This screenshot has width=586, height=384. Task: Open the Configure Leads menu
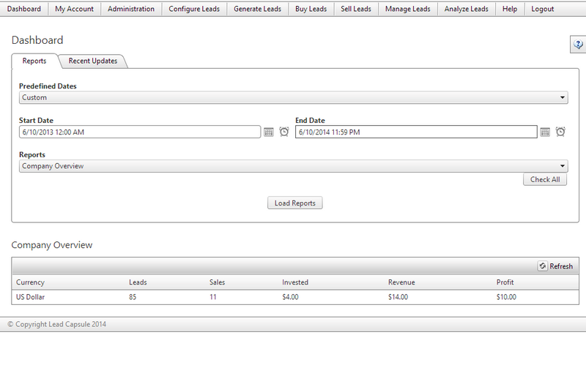194,9
